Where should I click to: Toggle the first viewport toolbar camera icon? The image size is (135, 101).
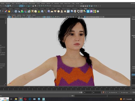(x=9, y=17)
